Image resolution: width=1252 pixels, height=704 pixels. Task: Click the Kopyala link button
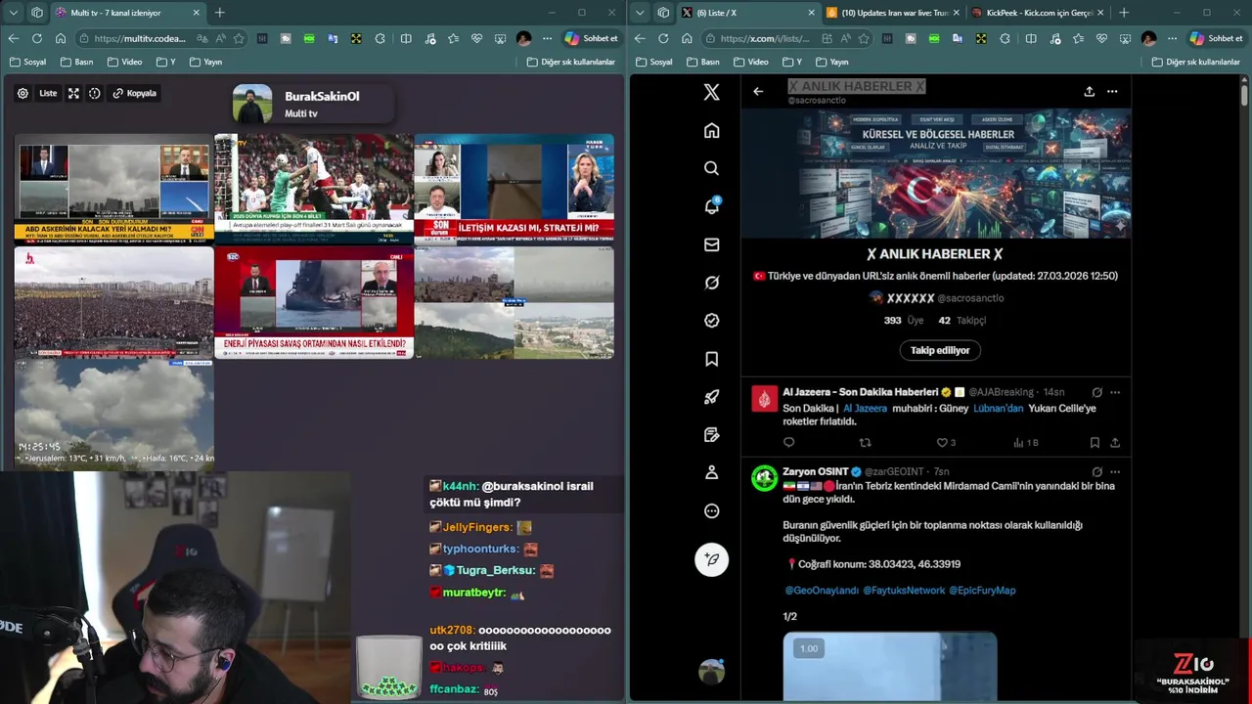[x=135, y=93]
